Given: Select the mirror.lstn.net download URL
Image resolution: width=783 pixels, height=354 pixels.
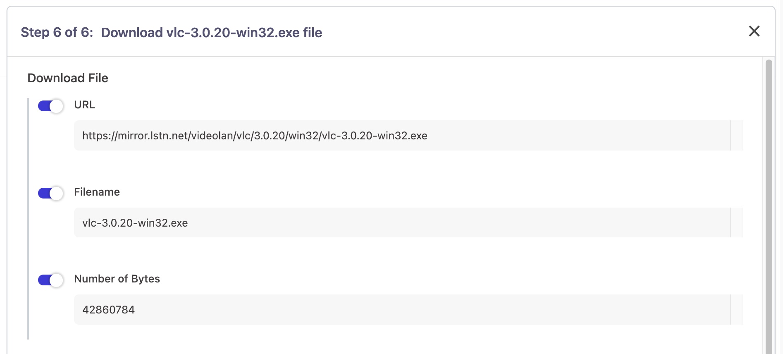Looking at the screenshot, I should coord(255,136).
